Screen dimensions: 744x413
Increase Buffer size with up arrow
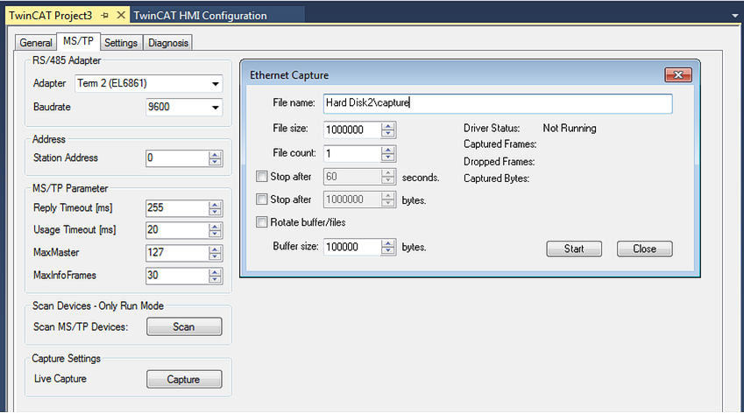(x=388, y=243)
